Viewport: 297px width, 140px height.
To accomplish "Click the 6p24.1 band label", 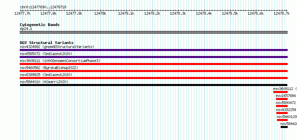I will point(26,29).
